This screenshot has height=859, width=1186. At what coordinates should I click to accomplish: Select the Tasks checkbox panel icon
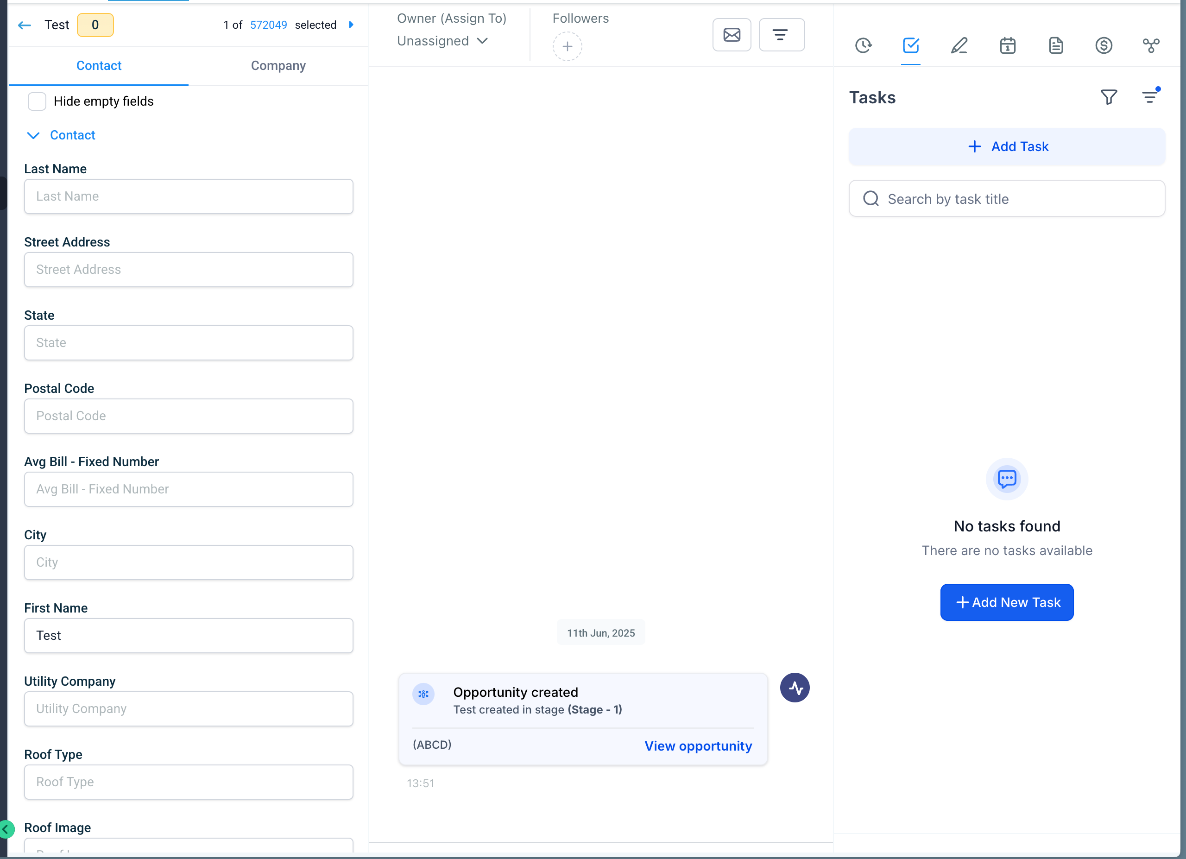point(911,45)
